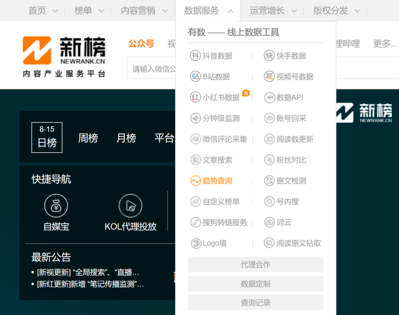Click the 抖音数据 icon
Viewport: 399px width, 315px height.
point(195,55)
